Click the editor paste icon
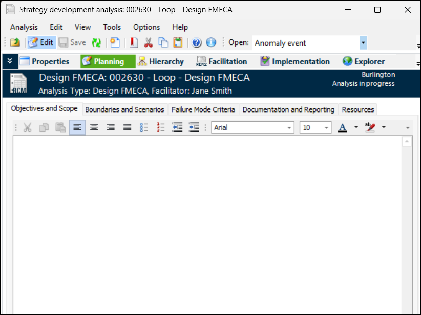 [60, 127]
